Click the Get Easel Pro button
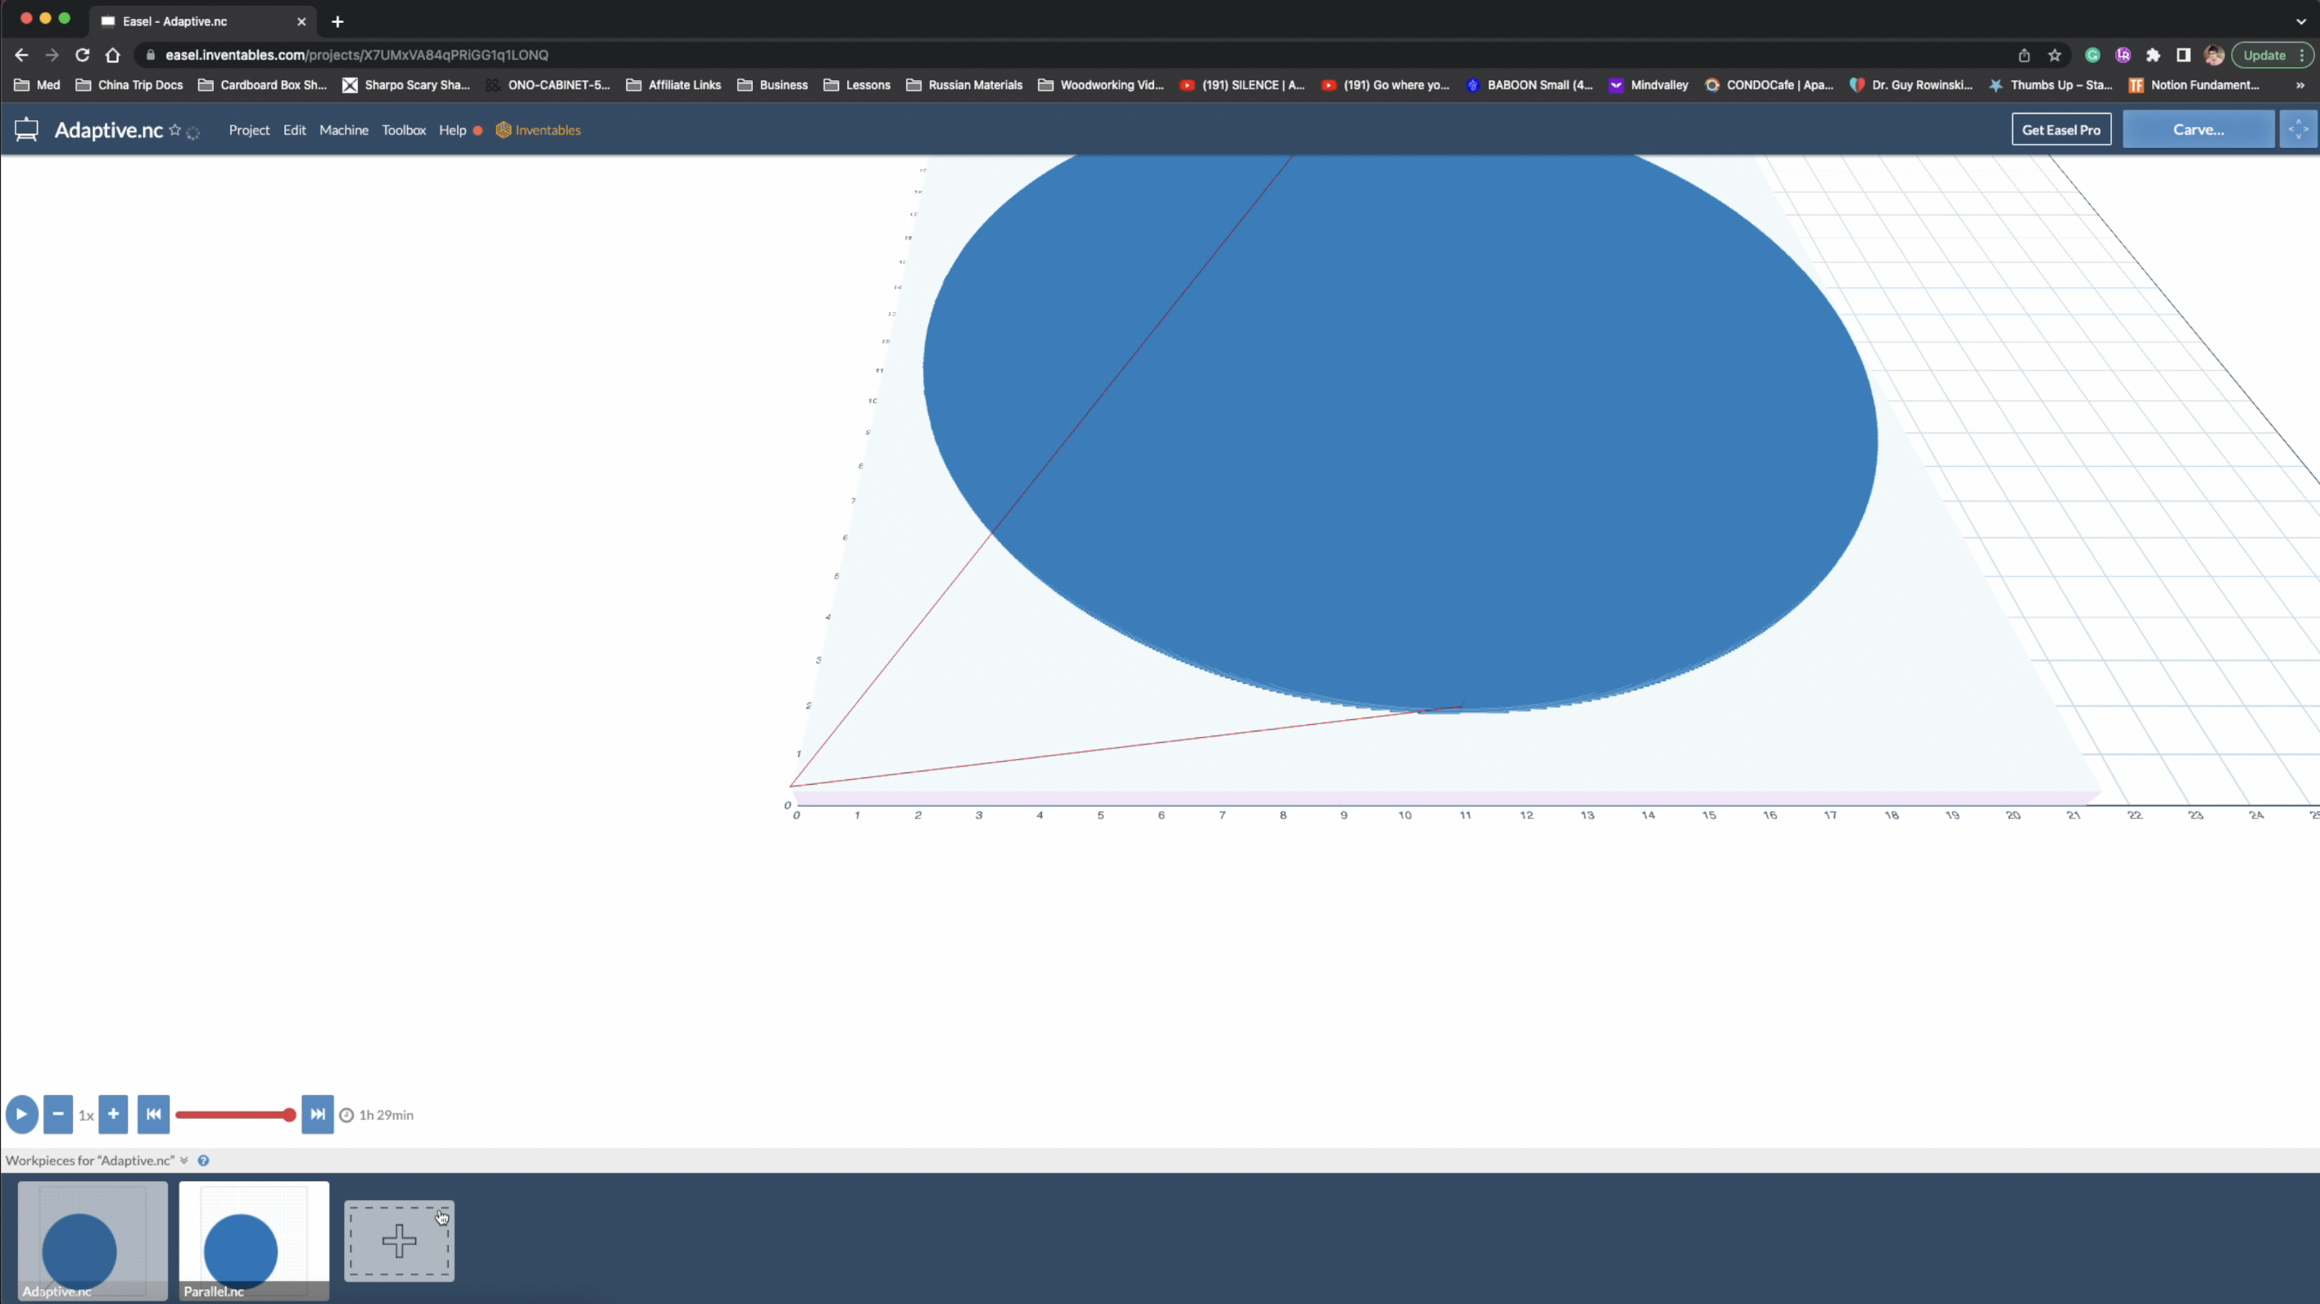Viewport: 2320px width, 1304px height. click(x=2060, y=129)
